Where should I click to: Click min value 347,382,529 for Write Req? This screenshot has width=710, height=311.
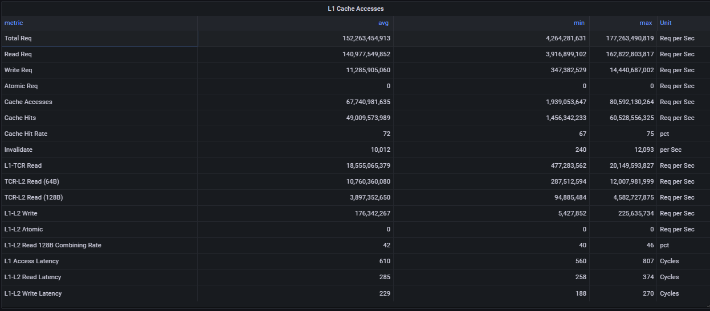[x=568, y=70]
